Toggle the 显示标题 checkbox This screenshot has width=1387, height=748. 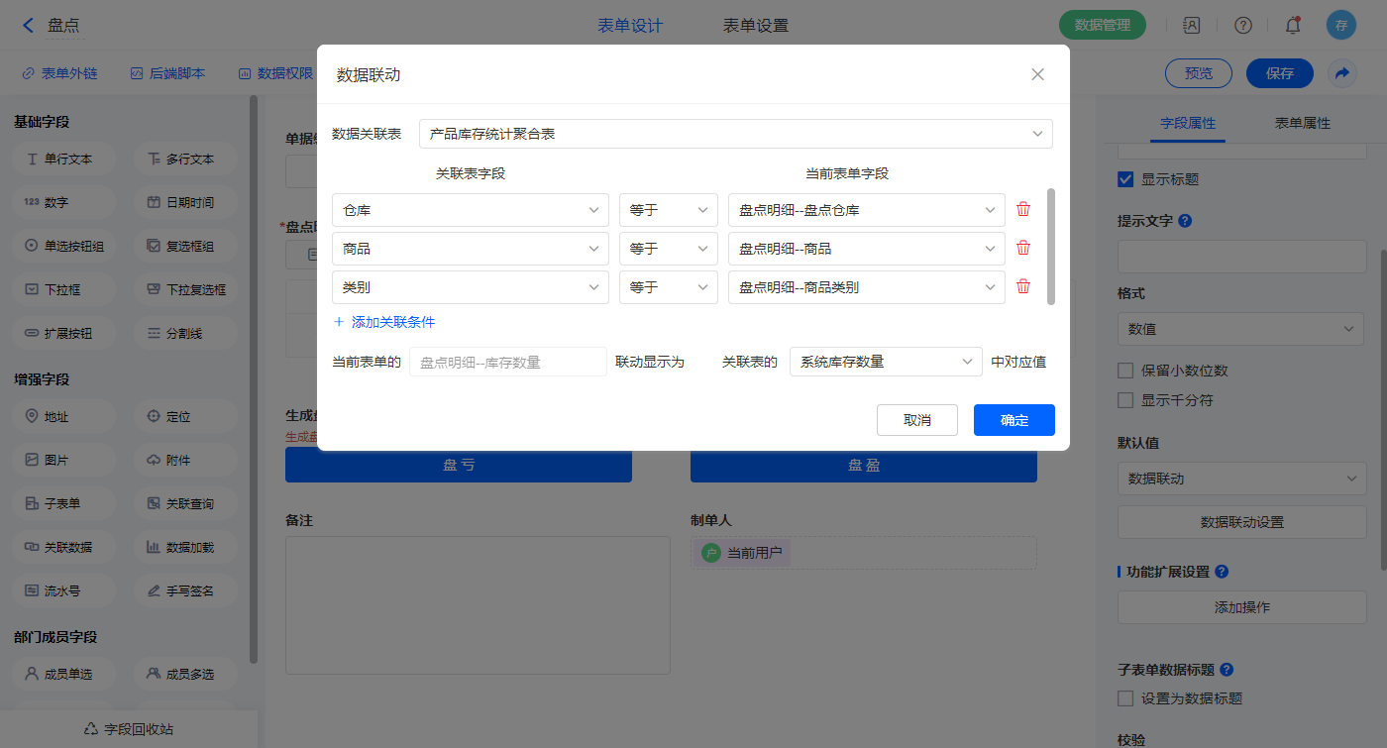pyautogui.click(x=1125, y=179)
